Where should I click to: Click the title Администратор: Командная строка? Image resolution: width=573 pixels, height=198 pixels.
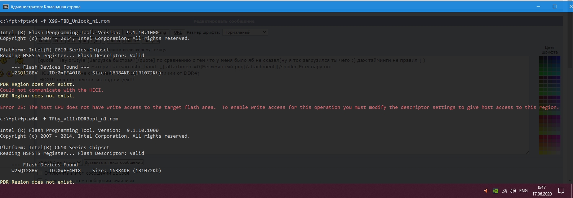45,7
